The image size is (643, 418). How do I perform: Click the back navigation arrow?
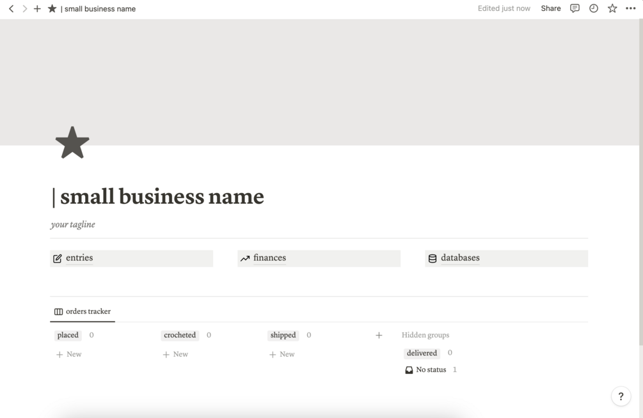pyautogui.click(x=11, y=9)
